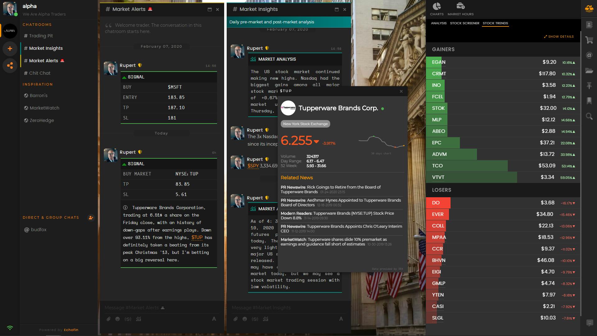Click Show Details in stock trends
Image resolution: width=597 pixels, height=336 pixels.
click(559, 37)
